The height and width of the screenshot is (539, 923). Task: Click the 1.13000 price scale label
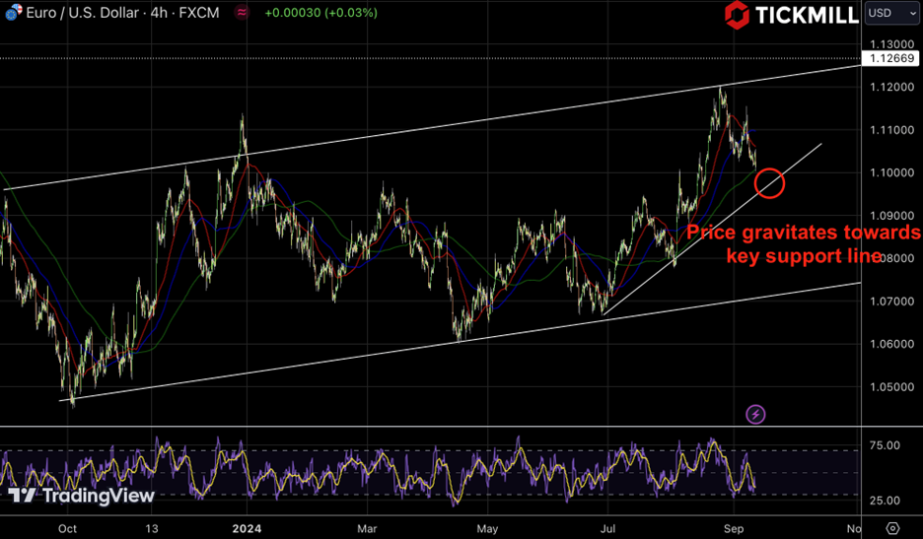(x=891, y=44)
